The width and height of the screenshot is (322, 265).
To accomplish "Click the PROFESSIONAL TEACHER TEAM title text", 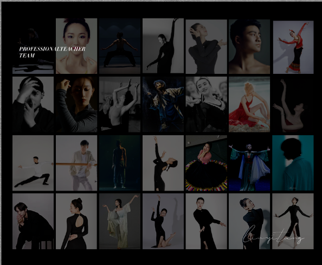I will click(52, 52).
